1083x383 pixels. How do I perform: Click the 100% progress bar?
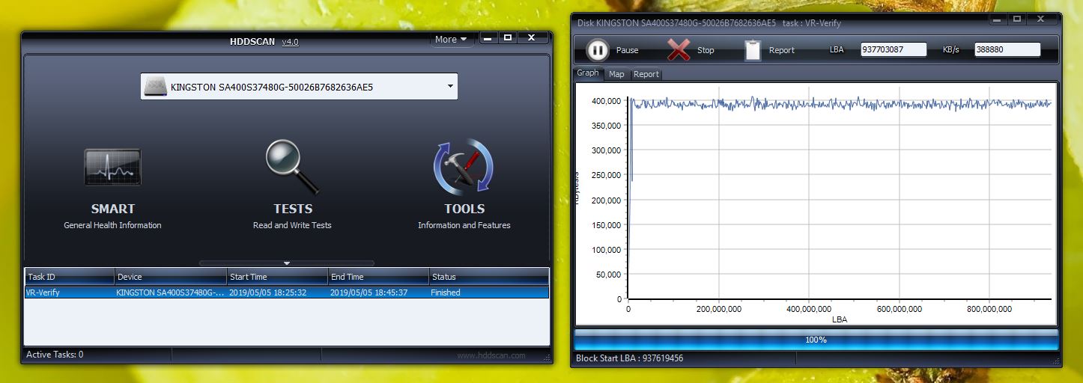tap(816, 340)
